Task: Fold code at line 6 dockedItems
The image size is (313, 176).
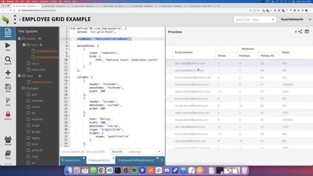Action: pyautogui.click(x=69, y=46)
